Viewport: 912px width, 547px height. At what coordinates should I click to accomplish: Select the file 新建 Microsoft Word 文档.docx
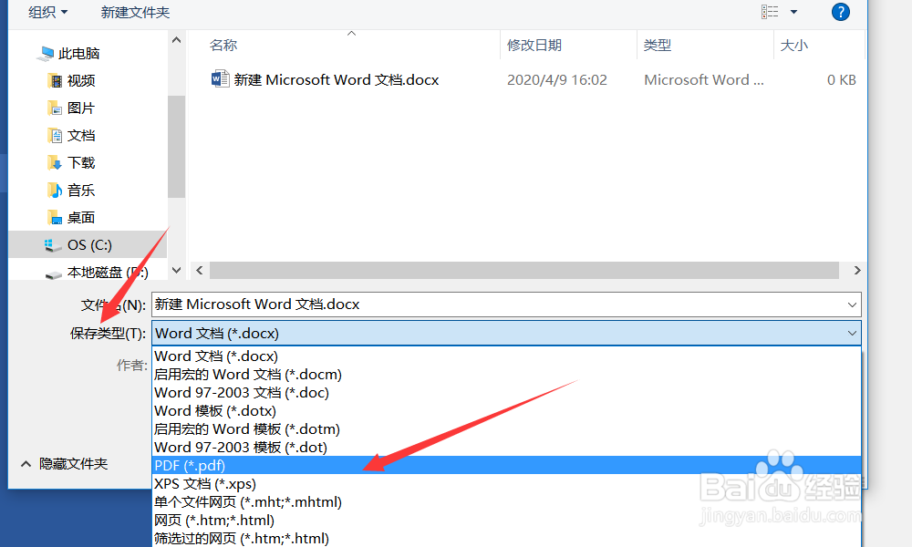(x=337, y=79)
